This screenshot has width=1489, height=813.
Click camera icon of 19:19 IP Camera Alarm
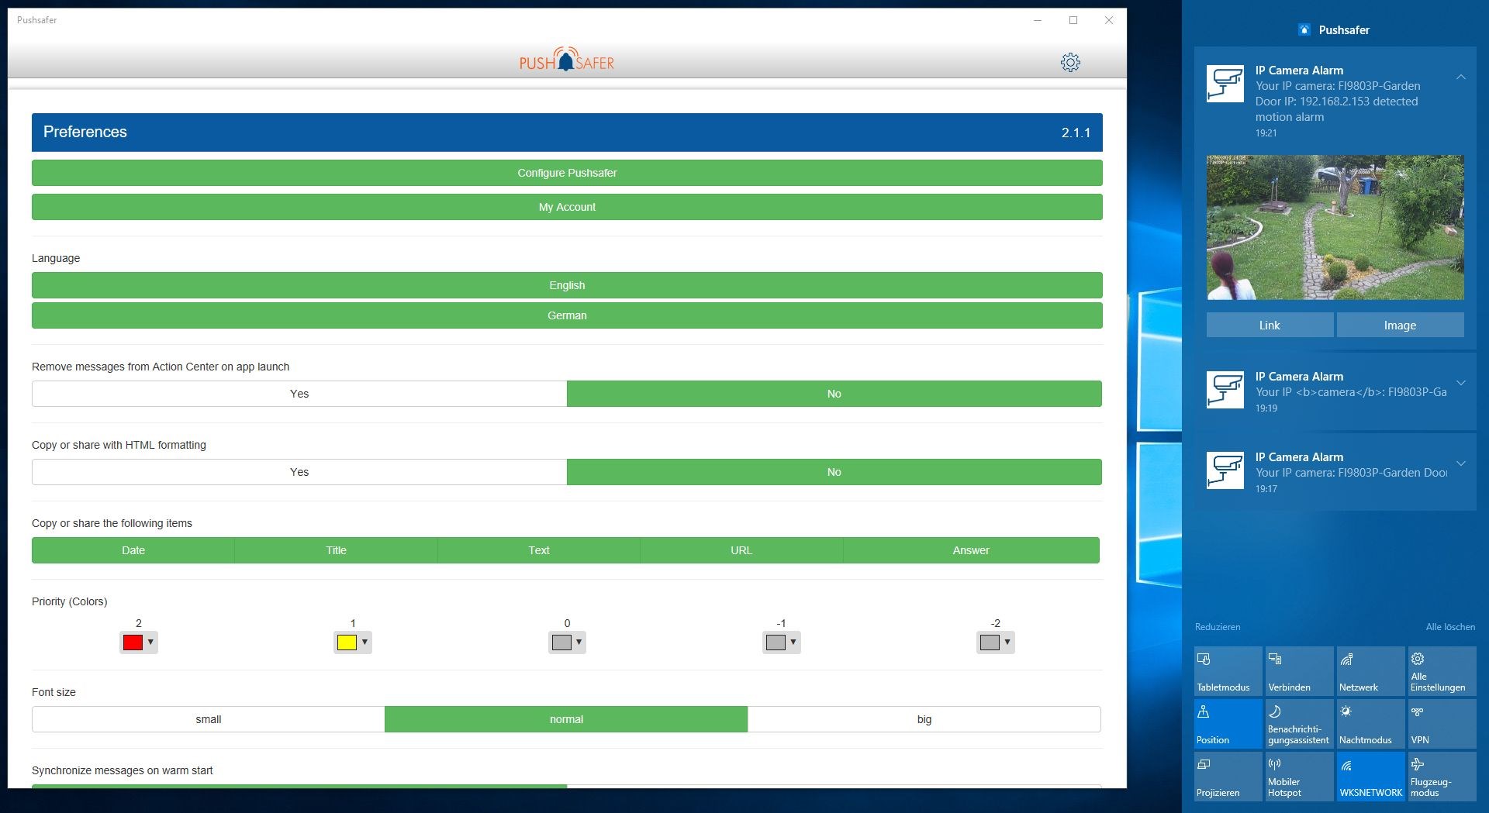[x=1225, y=390]
